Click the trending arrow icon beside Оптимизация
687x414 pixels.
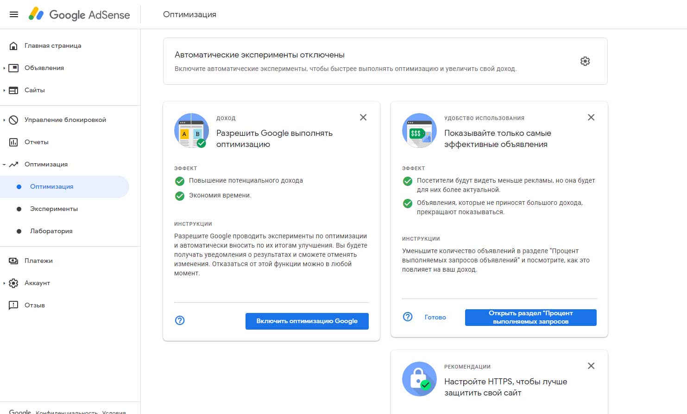tap(13, 164)
